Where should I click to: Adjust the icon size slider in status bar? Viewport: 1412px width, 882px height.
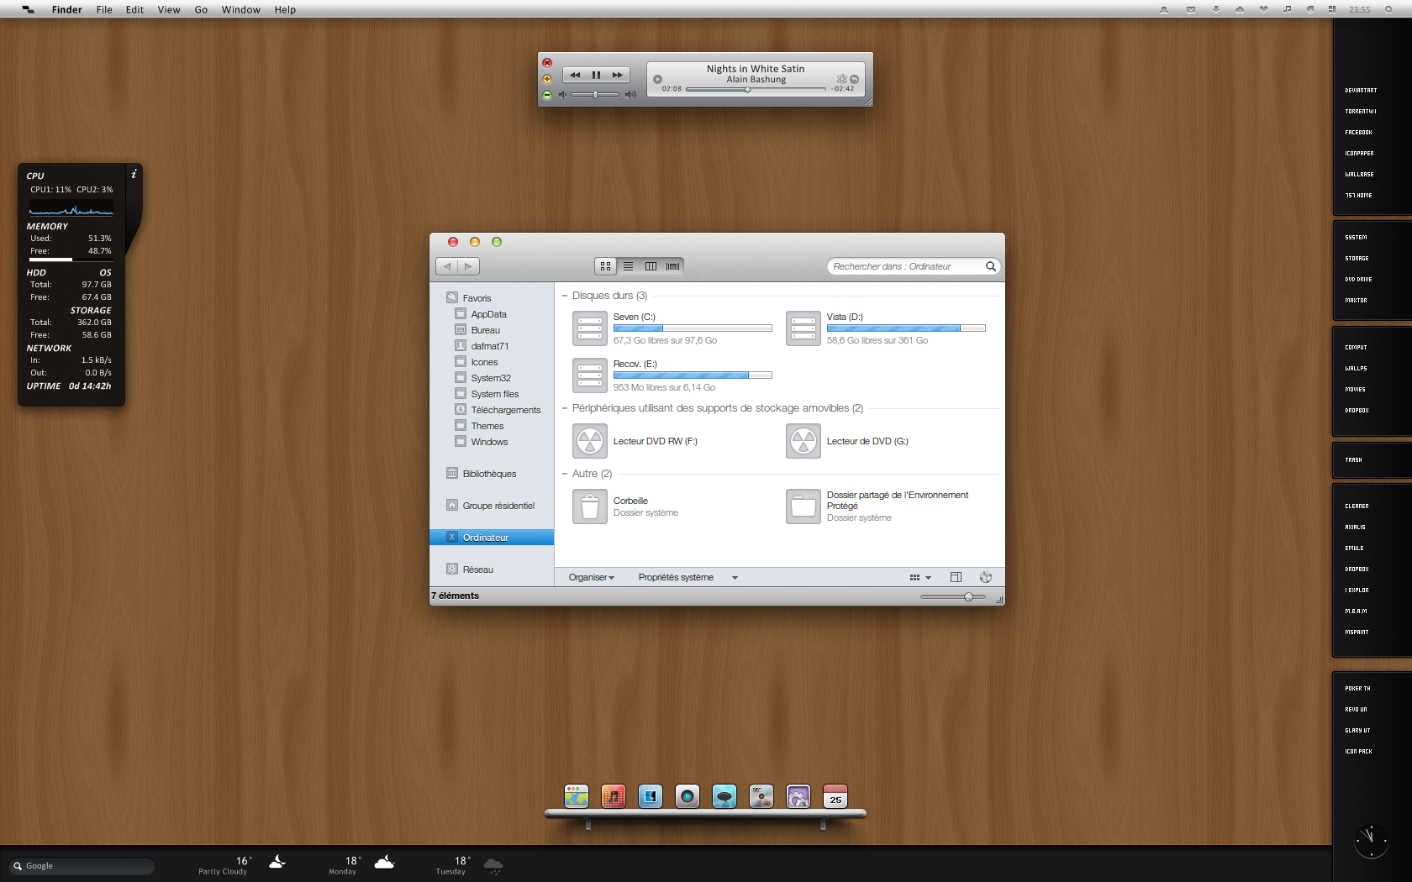pyautogui.click(x=953, y=596)
